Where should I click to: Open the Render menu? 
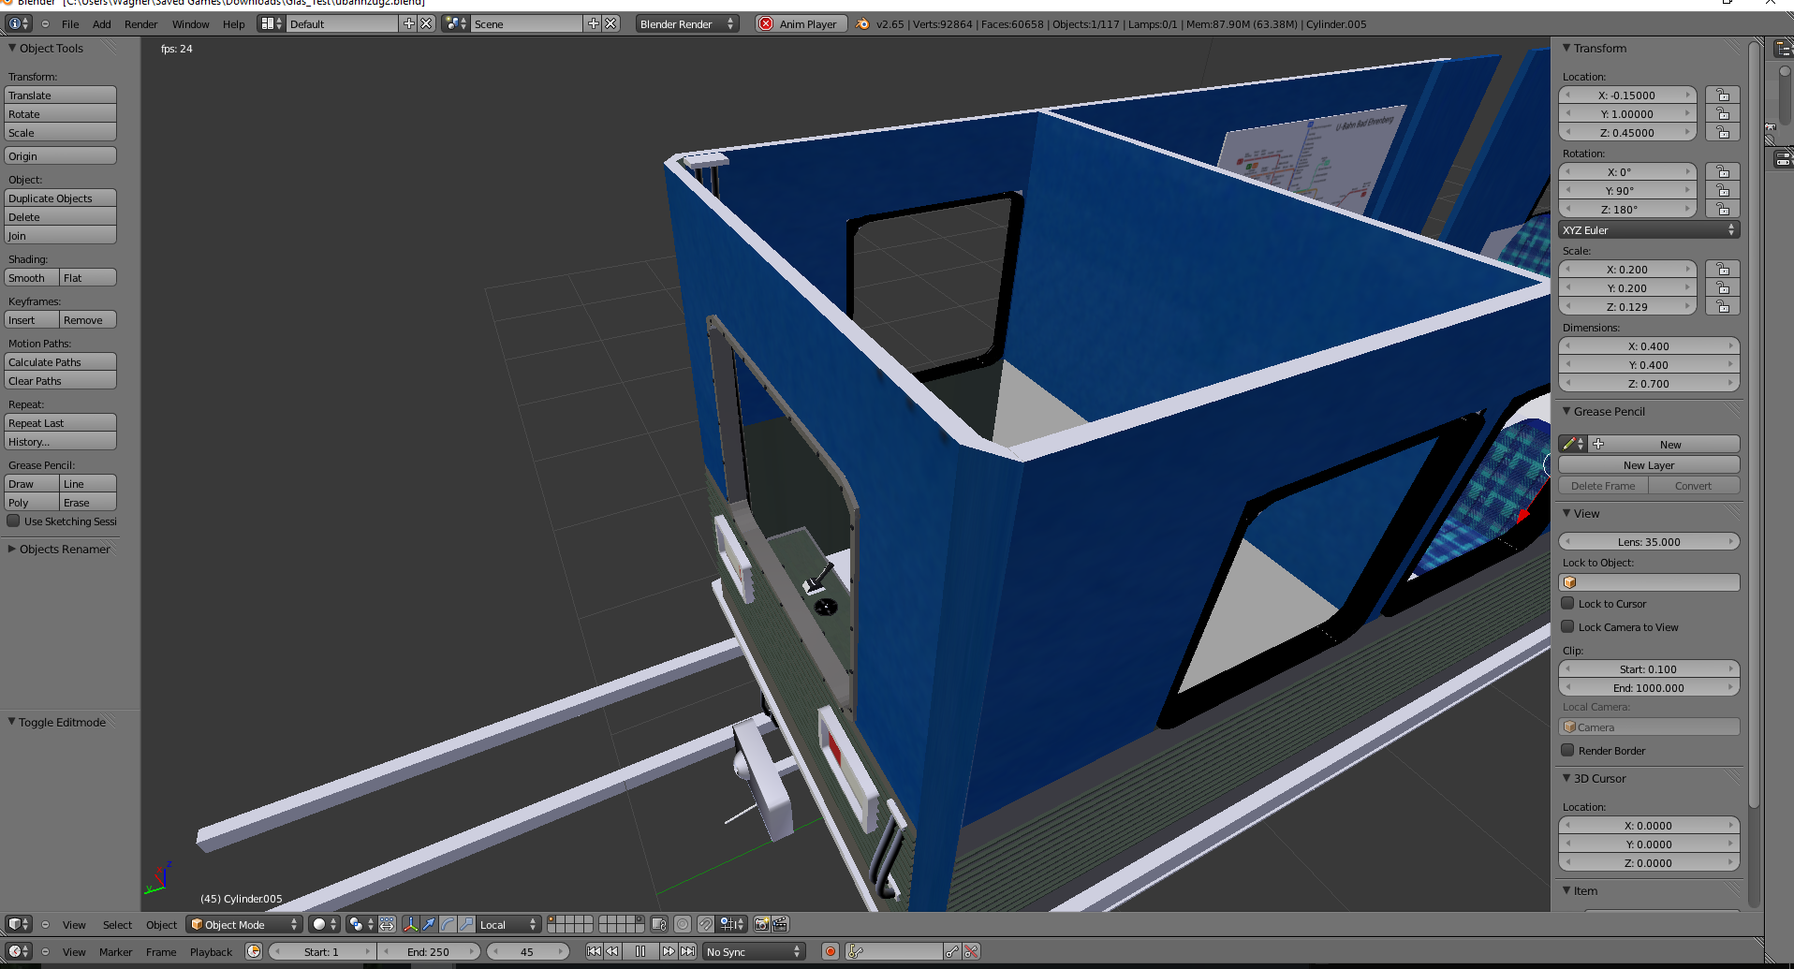point(140,24)
